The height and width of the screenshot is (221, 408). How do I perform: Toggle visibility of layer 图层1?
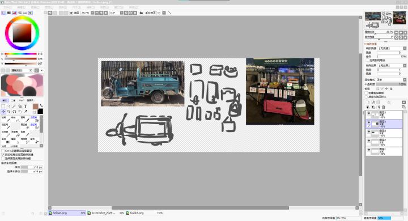point(369,150)
